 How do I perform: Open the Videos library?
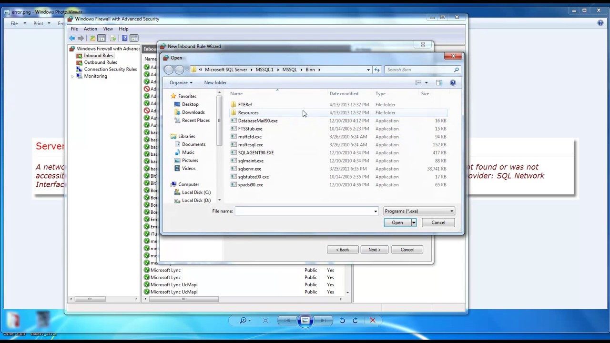188,169
